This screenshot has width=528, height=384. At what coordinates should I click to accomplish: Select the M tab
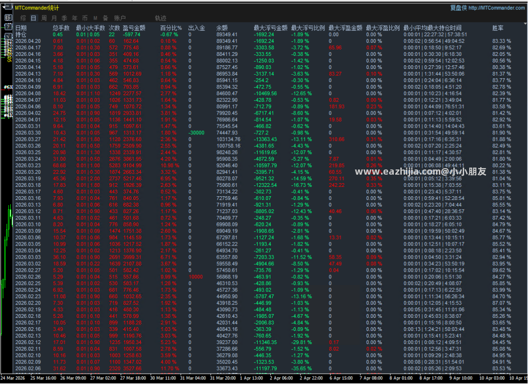(95, 18)
